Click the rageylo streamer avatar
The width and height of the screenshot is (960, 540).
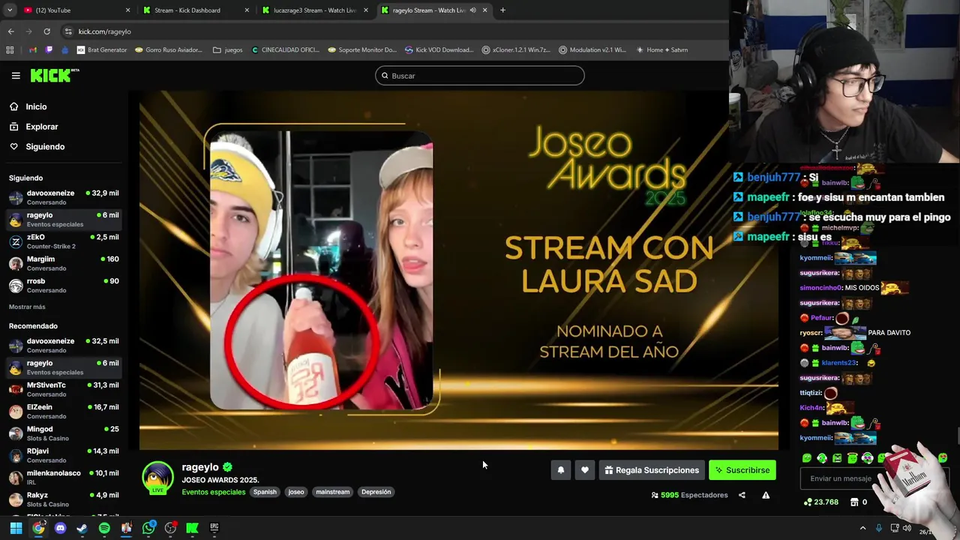[157, 478]
